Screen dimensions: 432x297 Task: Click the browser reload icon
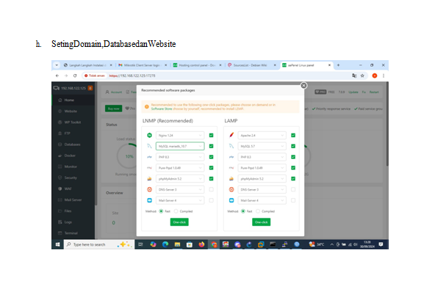click(x=75, y=76)
